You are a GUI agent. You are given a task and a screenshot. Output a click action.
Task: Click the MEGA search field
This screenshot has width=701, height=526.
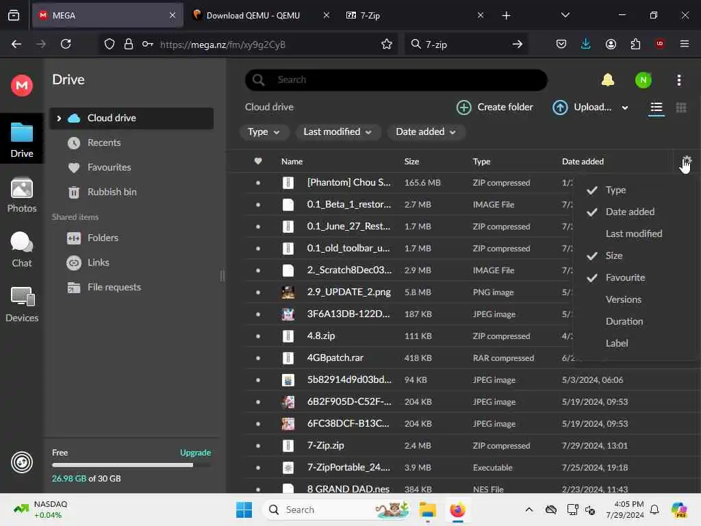(396, 80)
